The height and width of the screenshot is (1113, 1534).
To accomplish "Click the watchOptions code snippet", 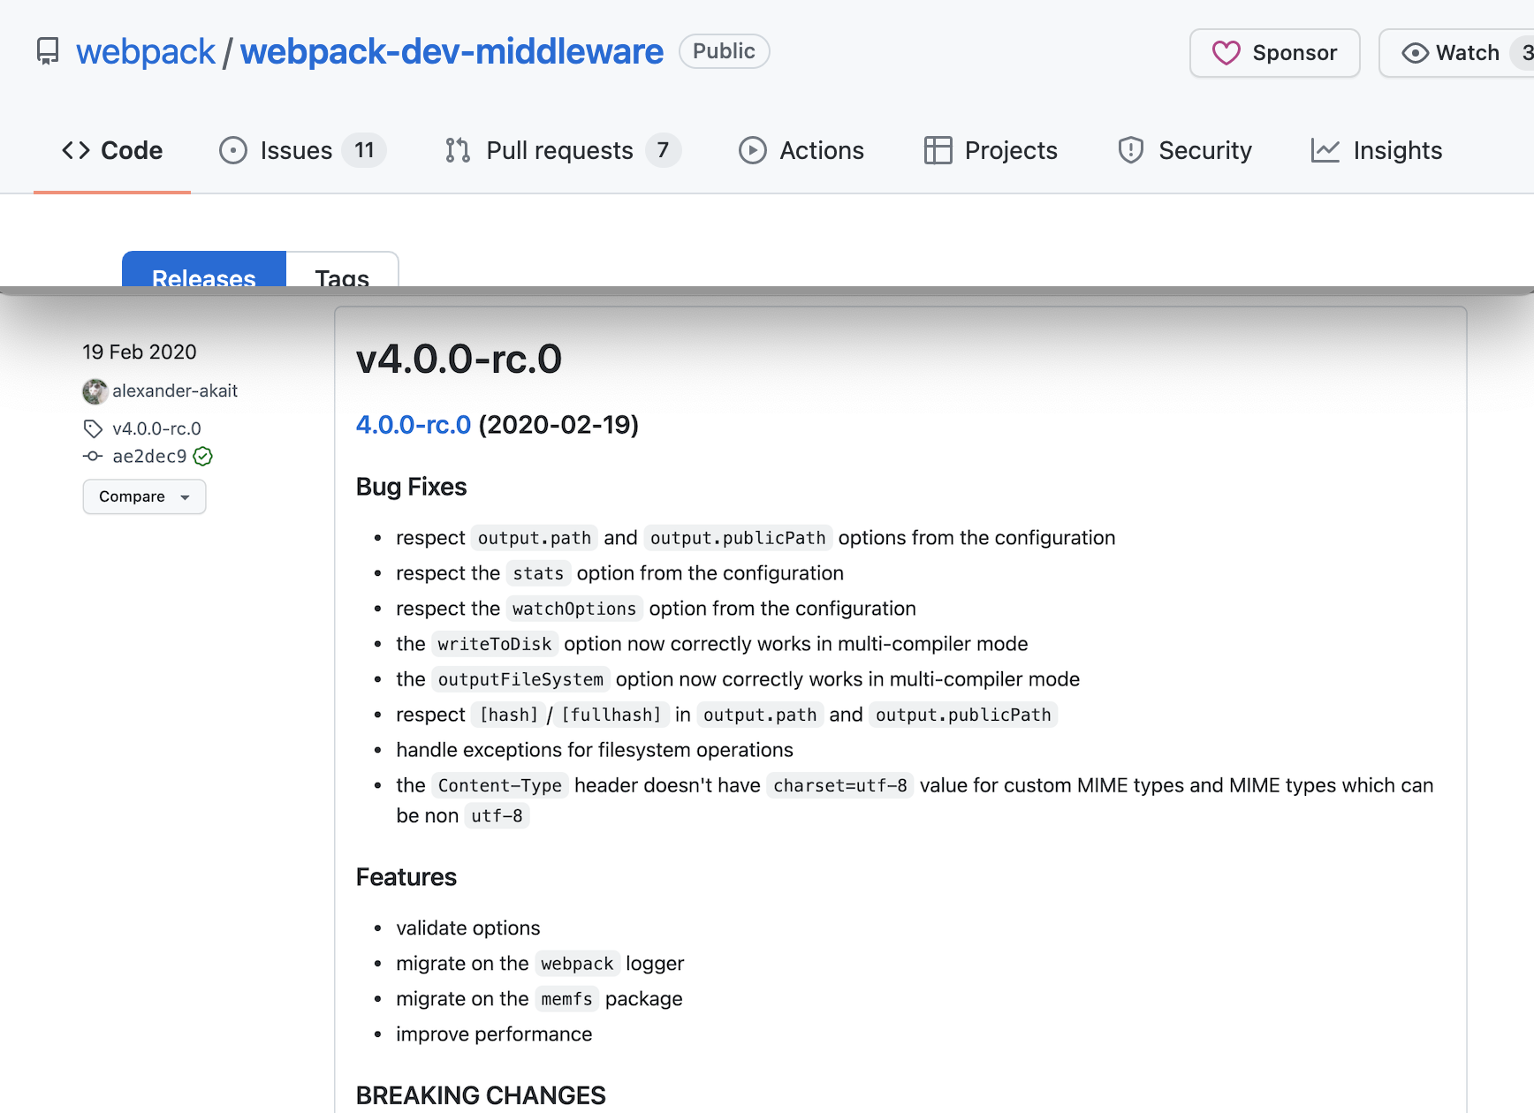I will point(574,609).
